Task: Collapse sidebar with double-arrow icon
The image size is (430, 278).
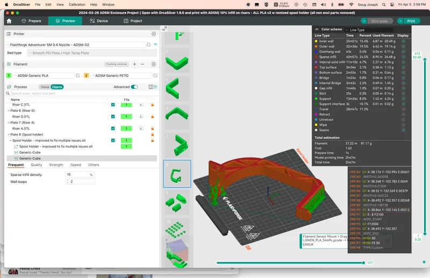Action: (164, 28)
